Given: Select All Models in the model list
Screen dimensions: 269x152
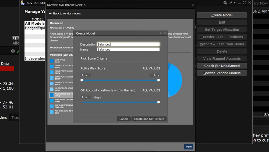Looking at the screenshot, I should tap(35, 24).
